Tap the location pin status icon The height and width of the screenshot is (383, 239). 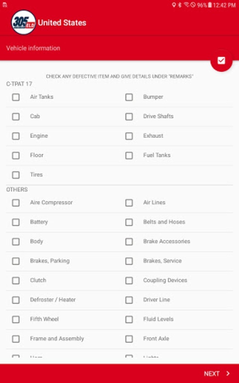[x=174, y=5]
